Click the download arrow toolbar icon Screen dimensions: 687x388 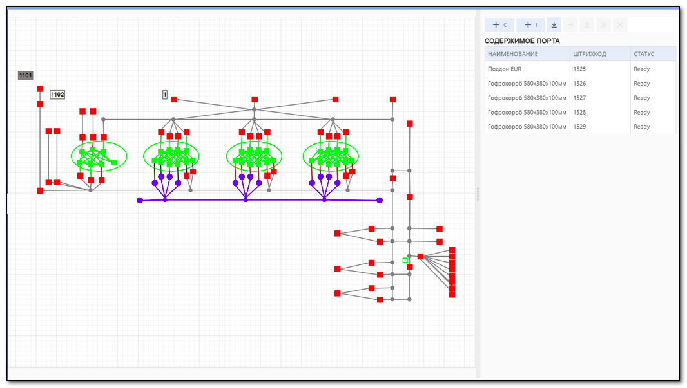pyautogui.click(x=554, y=25)
